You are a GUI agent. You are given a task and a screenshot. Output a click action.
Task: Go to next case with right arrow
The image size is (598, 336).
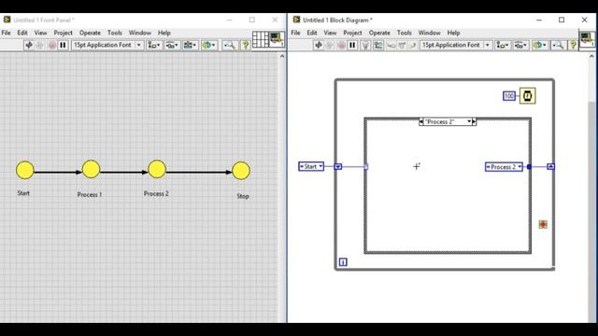pos(474,121)
